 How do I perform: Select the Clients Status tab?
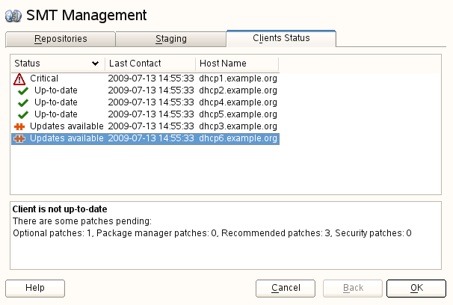[x=281, y=37]
